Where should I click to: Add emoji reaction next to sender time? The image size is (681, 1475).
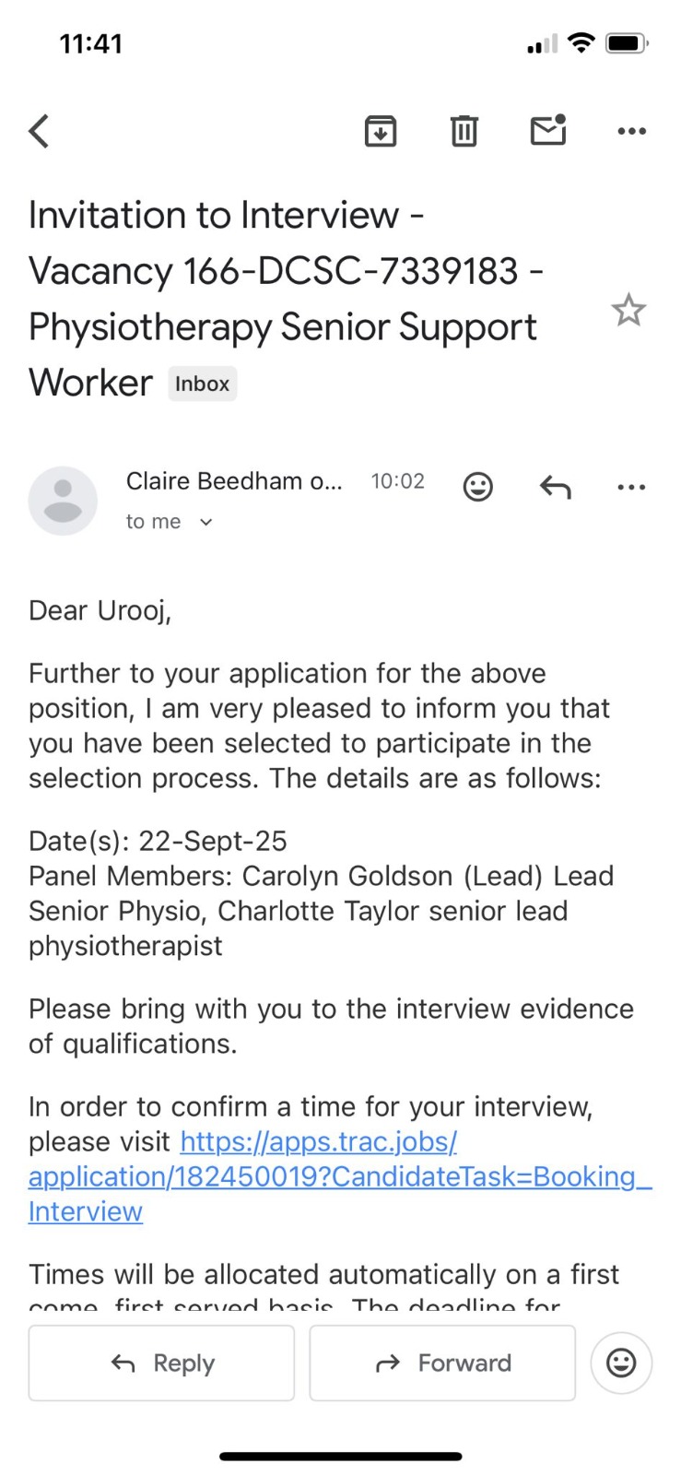click(x=477, y=486)
